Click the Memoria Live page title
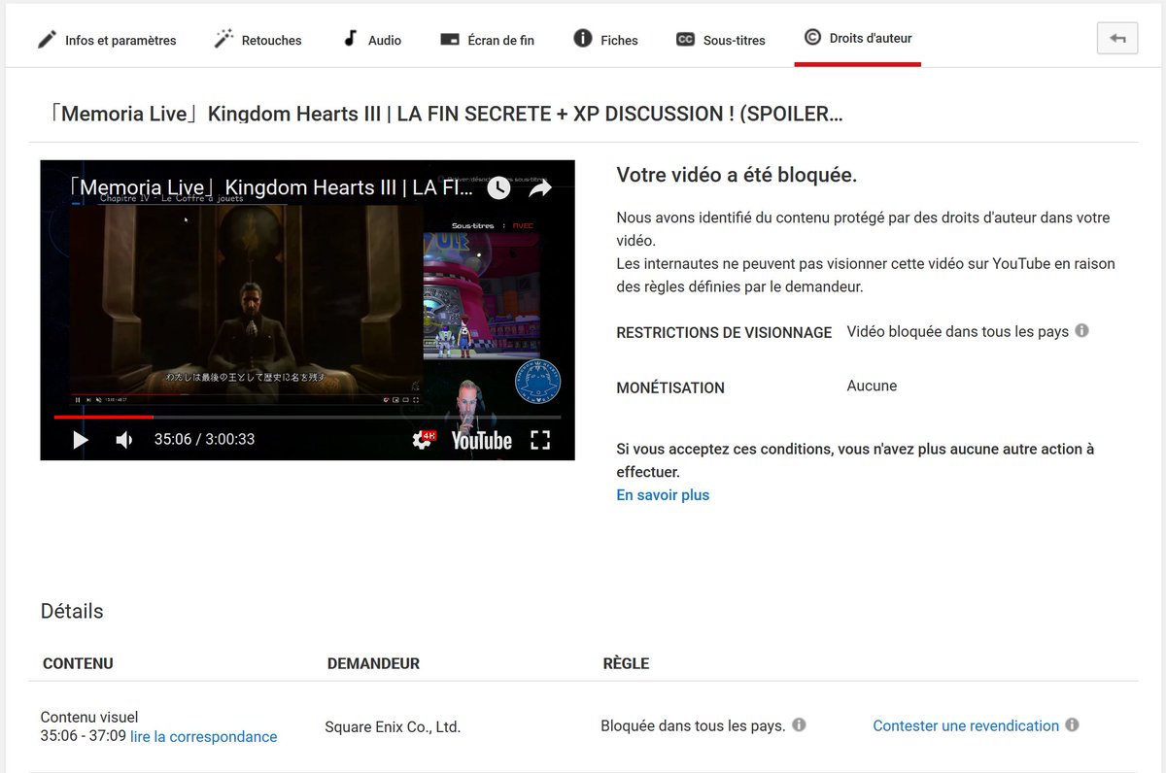1166x773 pixels. click(445, 114)
